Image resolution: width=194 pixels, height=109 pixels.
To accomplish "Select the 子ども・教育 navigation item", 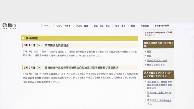I will (82, 26).
